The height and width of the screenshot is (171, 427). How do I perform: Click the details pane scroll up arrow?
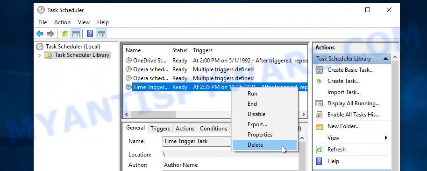coord(302,138)
